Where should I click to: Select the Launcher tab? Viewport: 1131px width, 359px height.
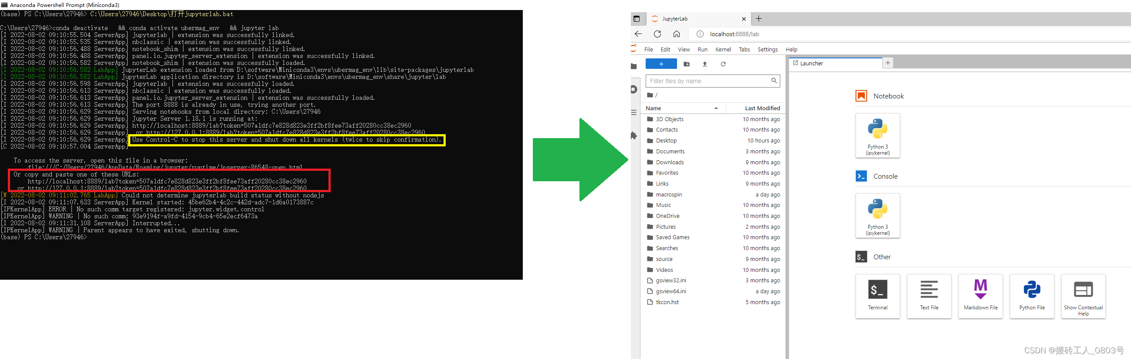pos(836,63)
